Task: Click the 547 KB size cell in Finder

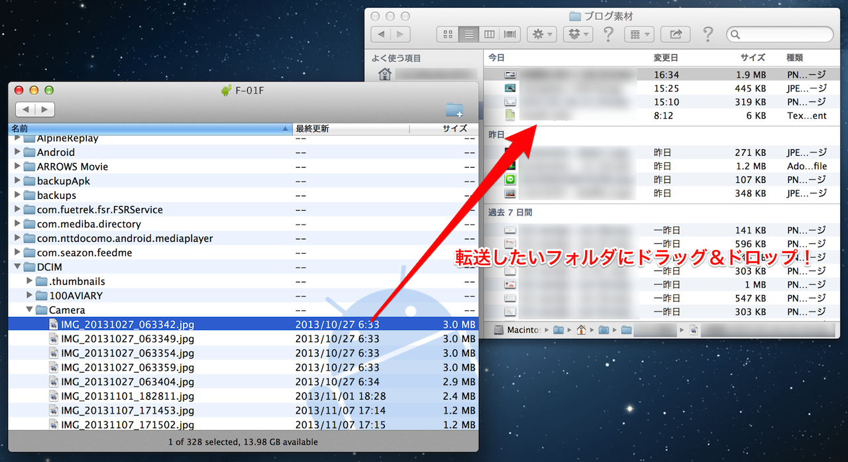Action: point(750,298)
